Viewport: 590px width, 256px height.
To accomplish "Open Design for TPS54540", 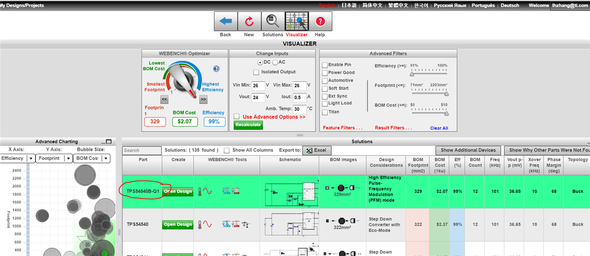I will (x=177, y=224).
